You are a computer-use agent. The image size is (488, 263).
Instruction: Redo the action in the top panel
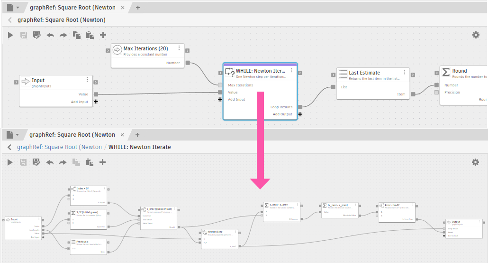point(63,35)
